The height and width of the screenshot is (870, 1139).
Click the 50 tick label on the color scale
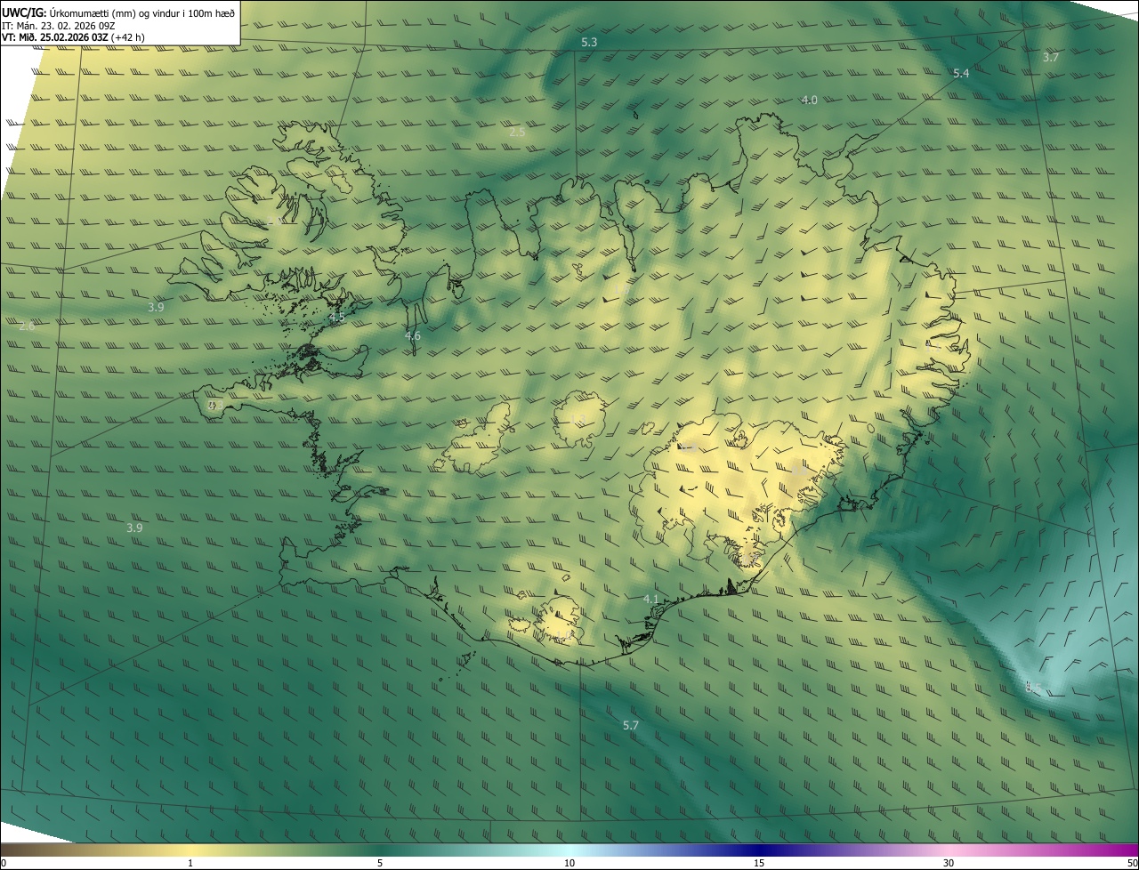tap(1131, 863)
